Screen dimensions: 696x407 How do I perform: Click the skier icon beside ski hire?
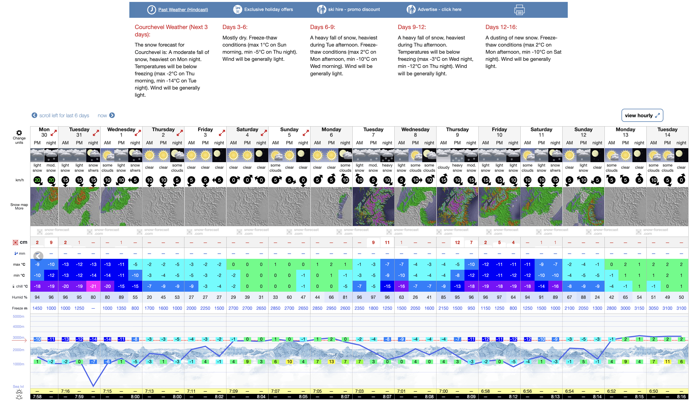(x=321, y=10)
